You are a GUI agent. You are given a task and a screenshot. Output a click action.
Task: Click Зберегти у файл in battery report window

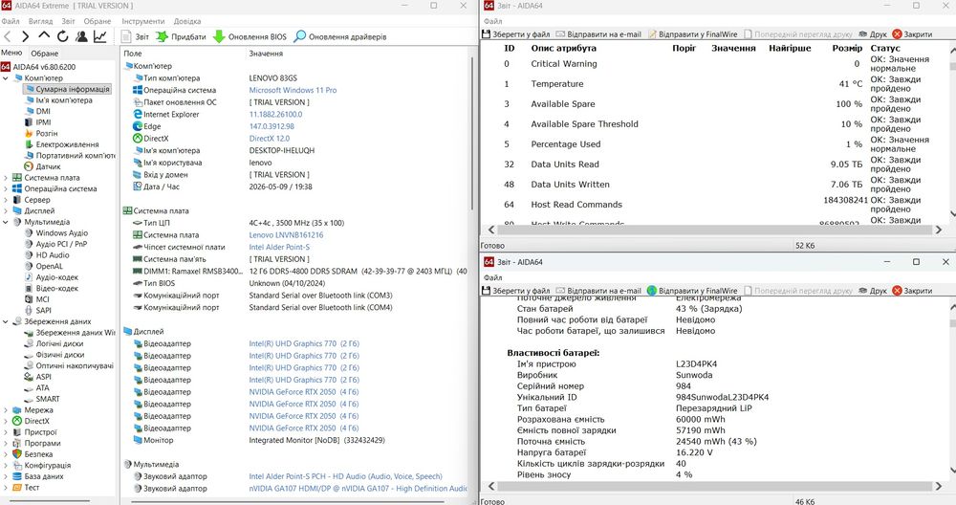(x=516, y=291)
